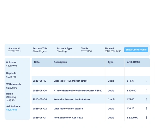The width and height of the screenshot is (155, 129).
Task: Click the Type column header
Action: click(x=111, y=62)
